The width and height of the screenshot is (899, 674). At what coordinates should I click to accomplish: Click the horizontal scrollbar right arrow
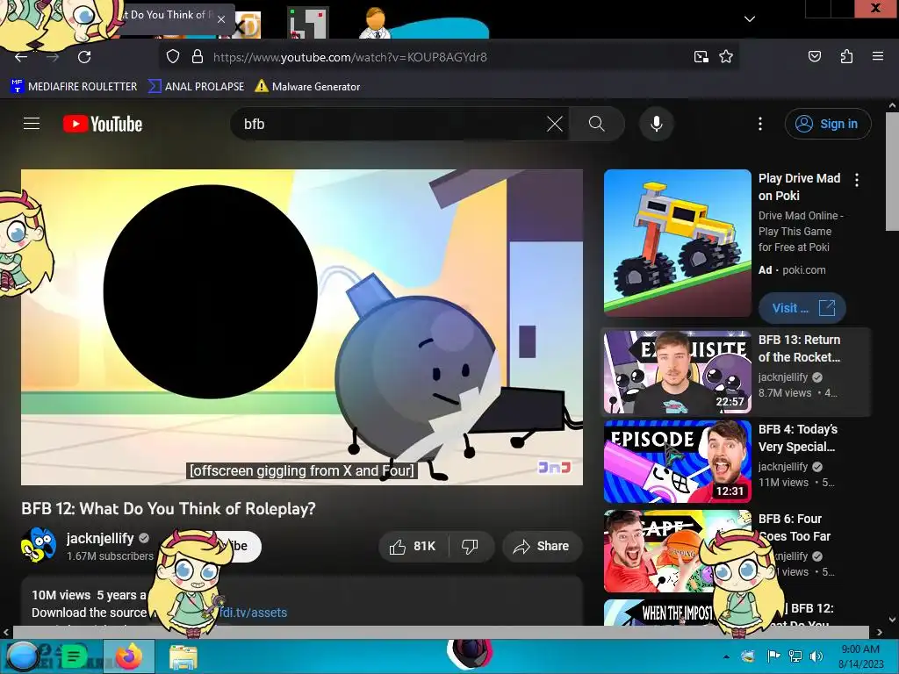(880, 632)
